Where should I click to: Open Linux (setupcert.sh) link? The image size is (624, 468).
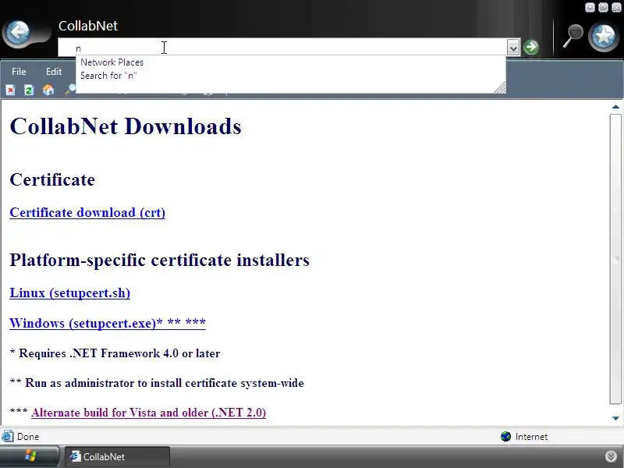(70, 293)
